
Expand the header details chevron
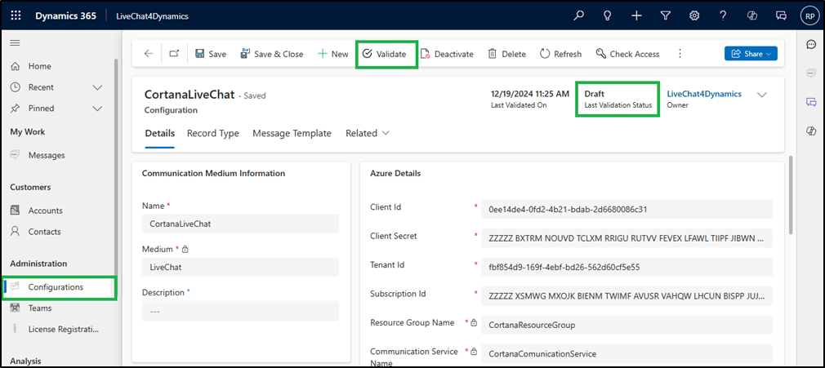pyautogui.click(x=762, y=95)
